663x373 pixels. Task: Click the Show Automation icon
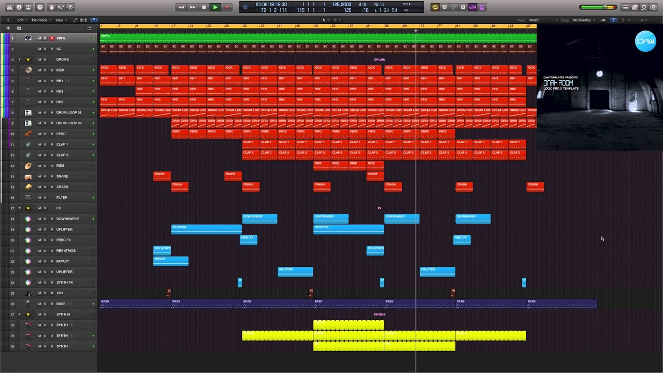click(76, 20)
